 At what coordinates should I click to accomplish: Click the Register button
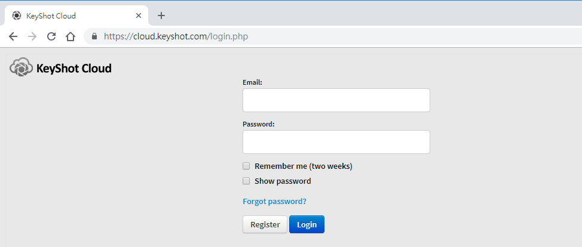click(x=265, y=224)
